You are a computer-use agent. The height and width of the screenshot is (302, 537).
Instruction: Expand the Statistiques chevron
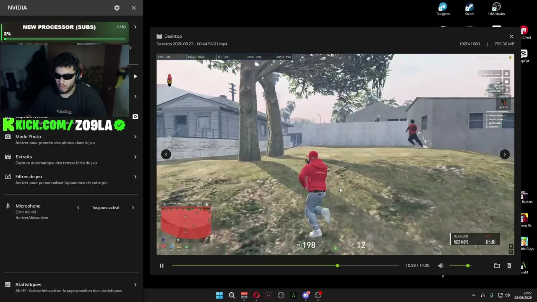coord(135,285)
